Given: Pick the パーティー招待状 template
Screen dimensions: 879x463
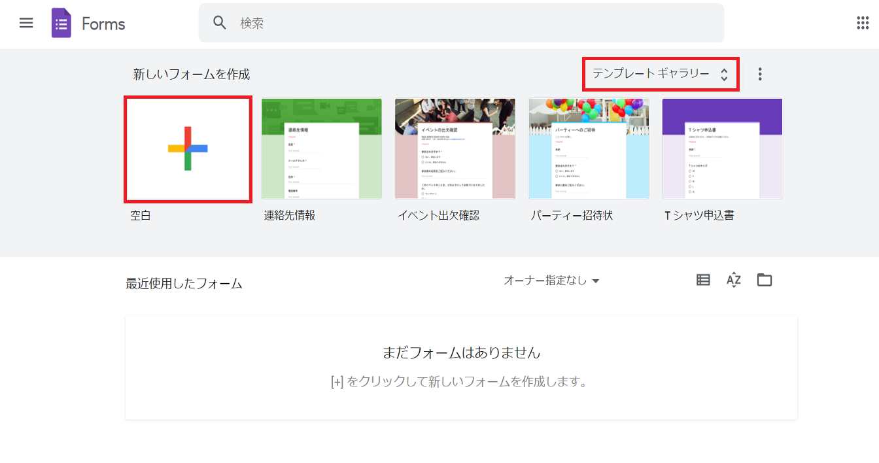Looking at the screenshot, I should [x=589, y=149].
